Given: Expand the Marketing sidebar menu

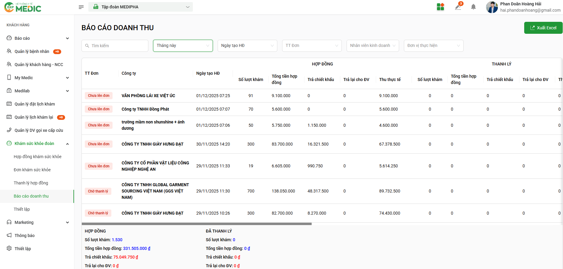Looking at the screenshot, I should click(67, 222).
